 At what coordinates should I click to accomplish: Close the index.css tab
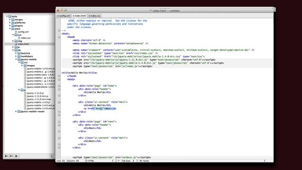(89, 16)
